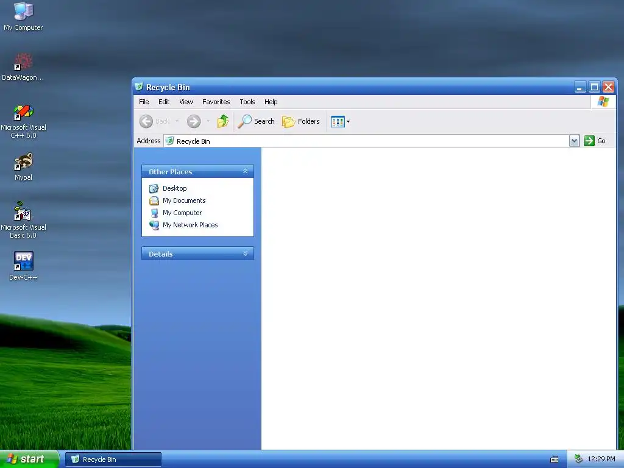Click the Forward arrow button
The image size is (624, 468).
tap(194, 121)
